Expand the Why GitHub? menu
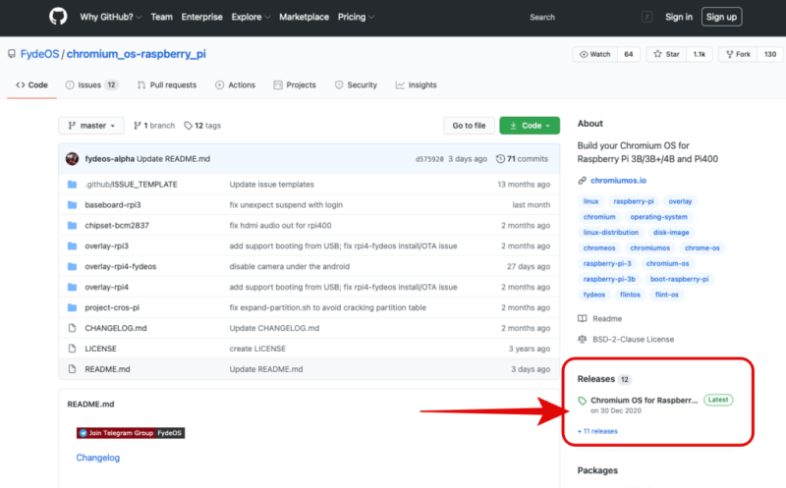The width and height of the screenshot is (786, 488). (110, 17)
